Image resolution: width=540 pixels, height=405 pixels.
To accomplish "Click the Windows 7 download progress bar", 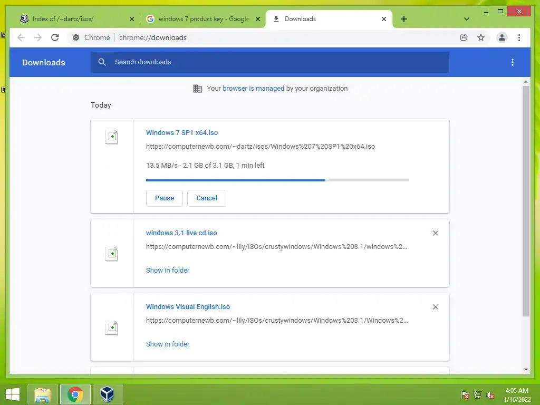I will pyautogui.click(x=277, y=180).
